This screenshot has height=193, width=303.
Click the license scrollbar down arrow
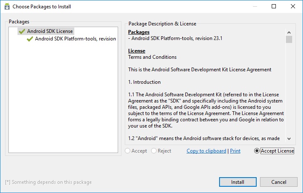(288, 138)
